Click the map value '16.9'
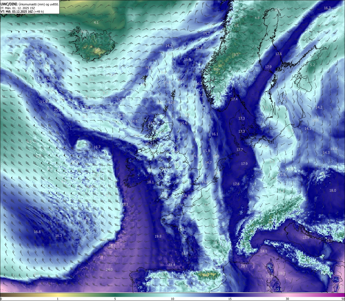Viewport: 345px width, 301px height. (187, 60)
